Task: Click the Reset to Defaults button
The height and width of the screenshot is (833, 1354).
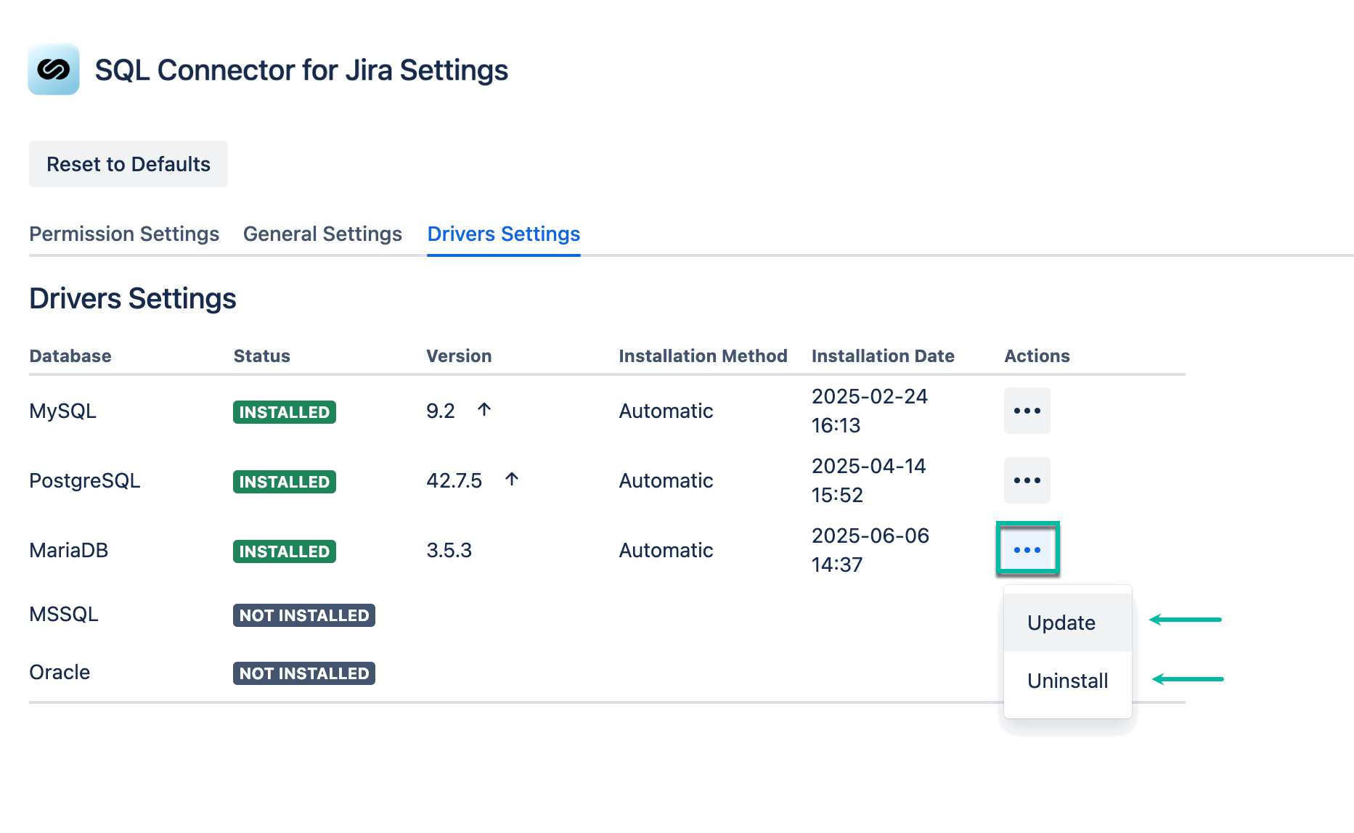Action: click(x=129, y=164)
